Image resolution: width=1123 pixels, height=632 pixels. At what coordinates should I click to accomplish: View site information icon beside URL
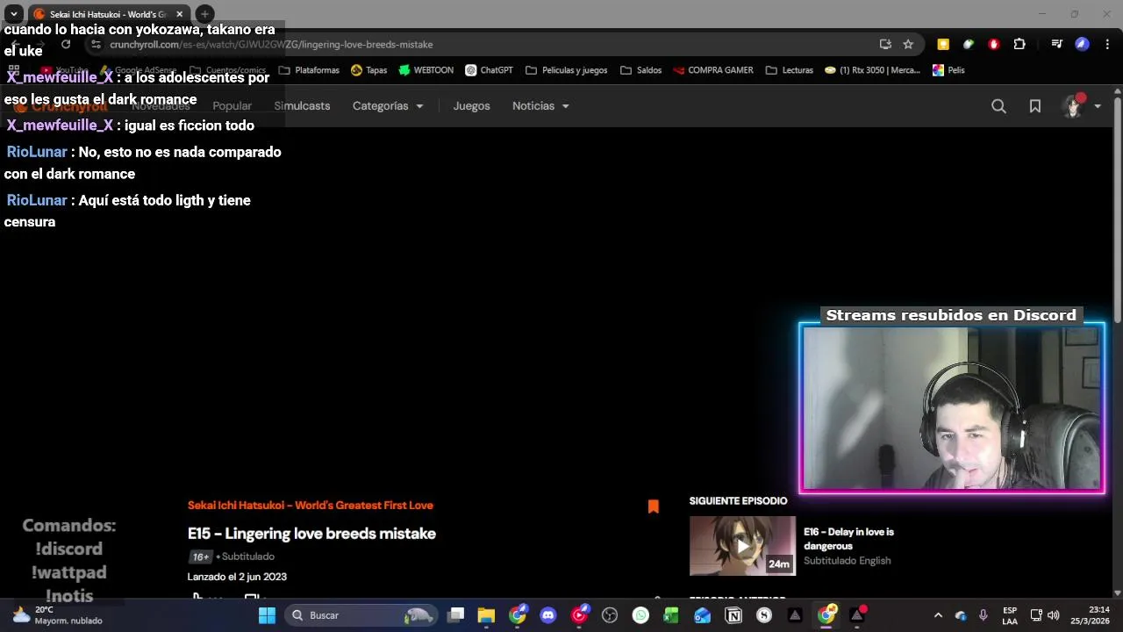[96, 44]
